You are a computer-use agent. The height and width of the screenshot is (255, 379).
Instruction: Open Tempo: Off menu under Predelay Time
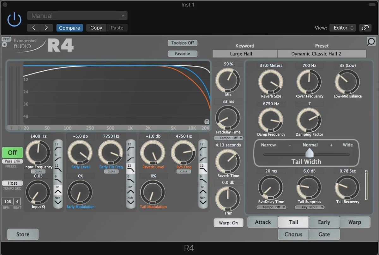[x=228, y=138]
